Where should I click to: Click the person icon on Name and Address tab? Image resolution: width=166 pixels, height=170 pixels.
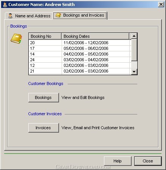click(10, 16)
